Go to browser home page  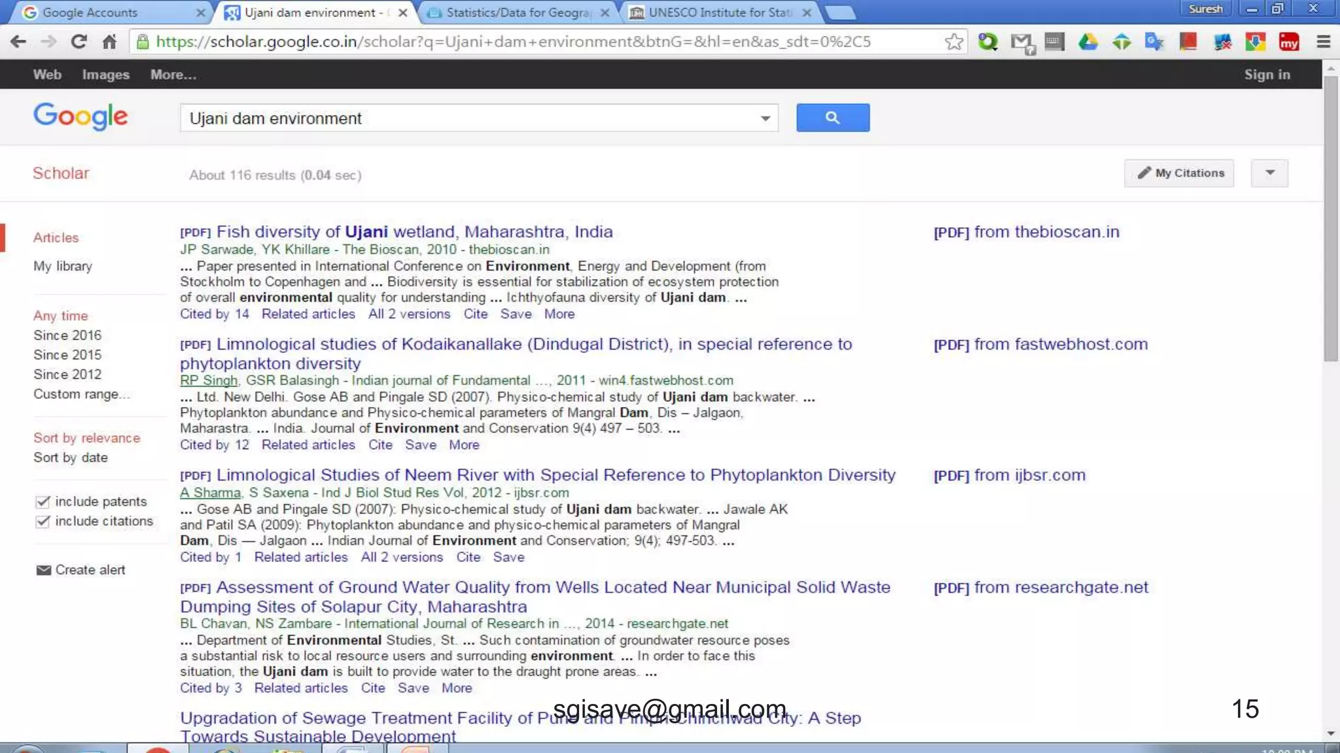tap(109, 42)
